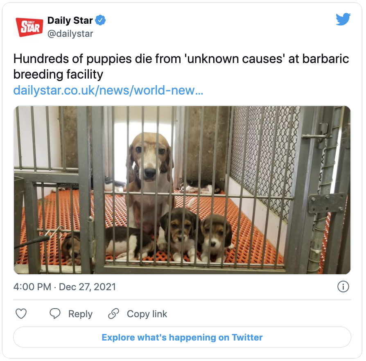Open the @dailystar handle
Screen dimensions: 366x361
(x=70, y=34)
